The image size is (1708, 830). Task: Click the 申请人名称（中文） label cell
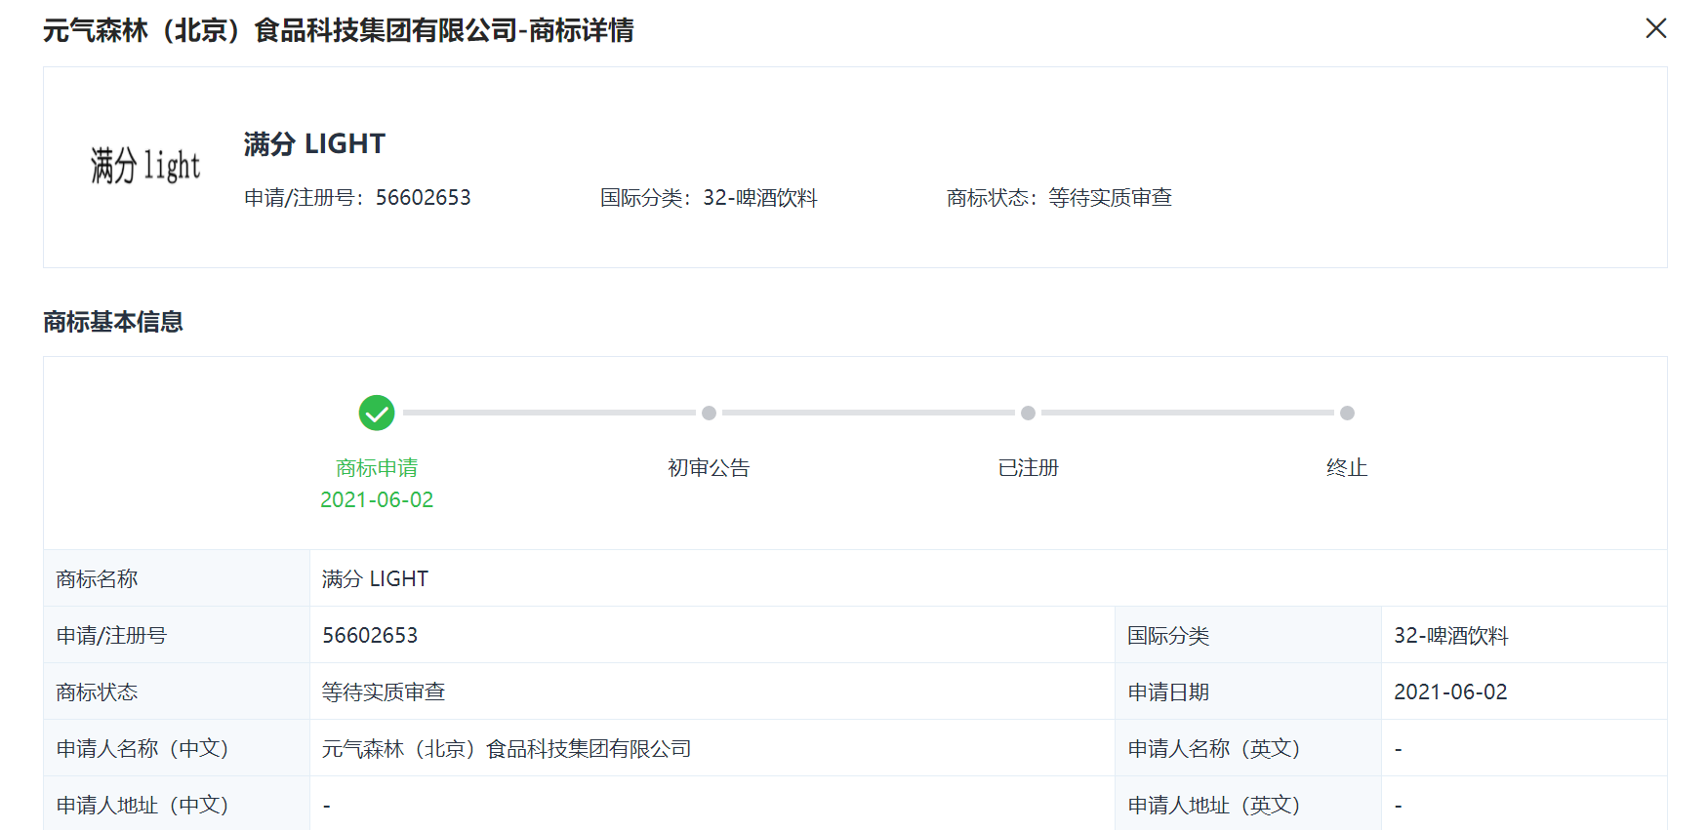(x=177, y=748)
